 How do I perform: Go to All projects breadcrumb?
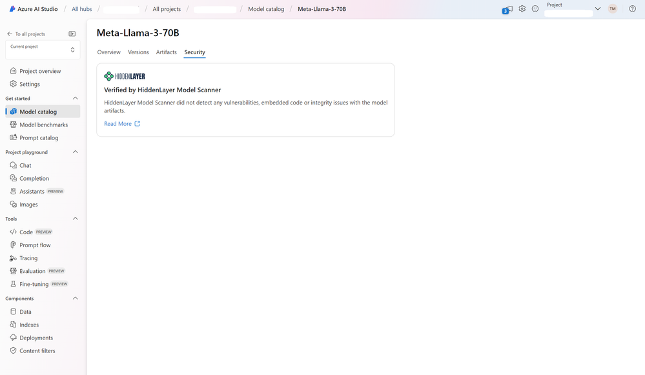pyautogui.click(x=167, y=9)
